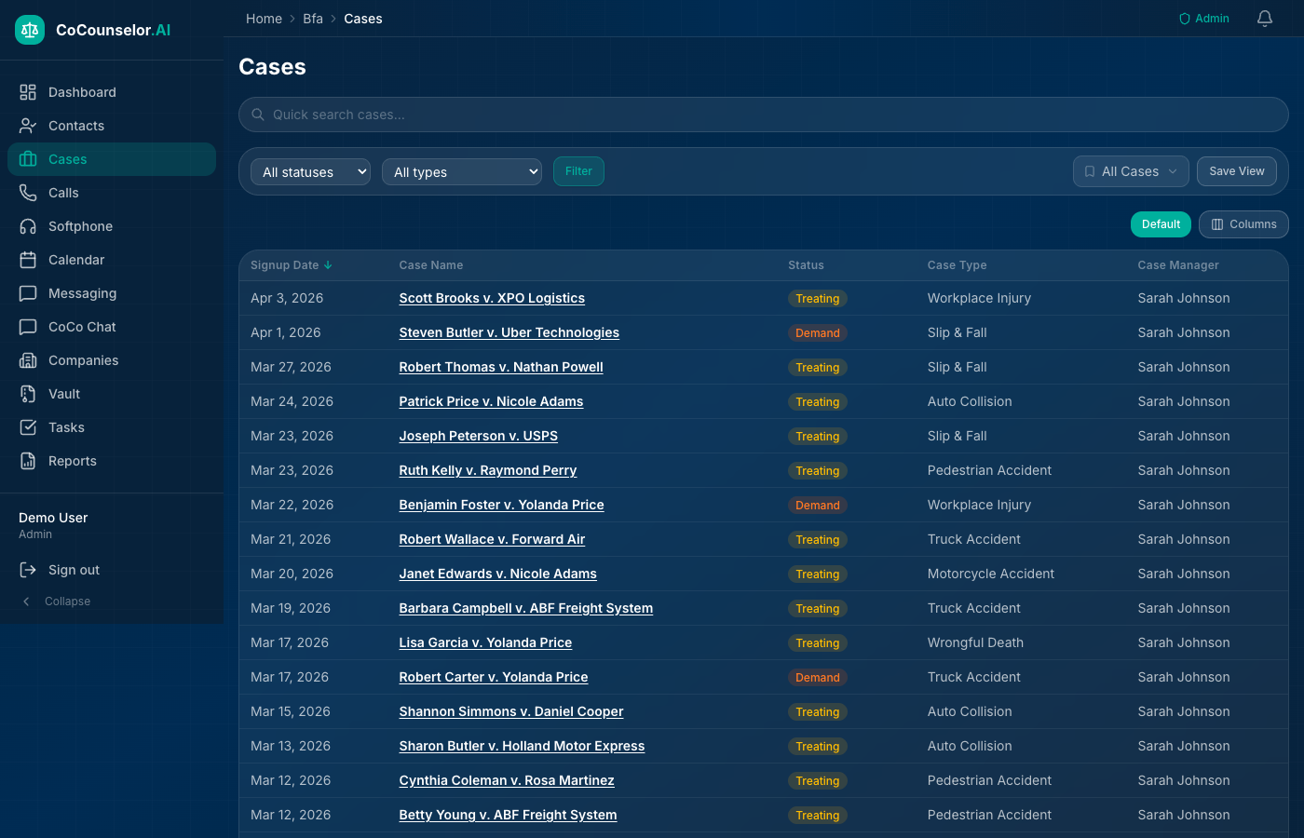The width and height of the screenshot is (1304, 838).
Task: Open Shannon Simmons v. Daniel Cooper case
Action: tap(511, 711)
